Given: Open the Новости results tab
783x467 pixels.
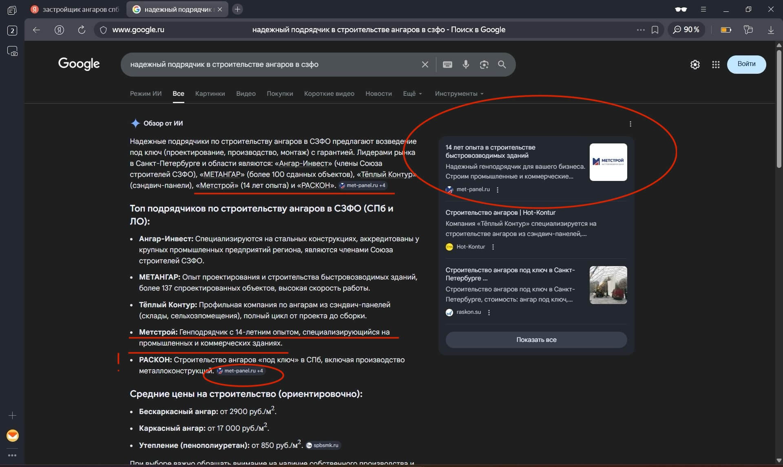Looking at the screenshot, I should click(378, 94).
